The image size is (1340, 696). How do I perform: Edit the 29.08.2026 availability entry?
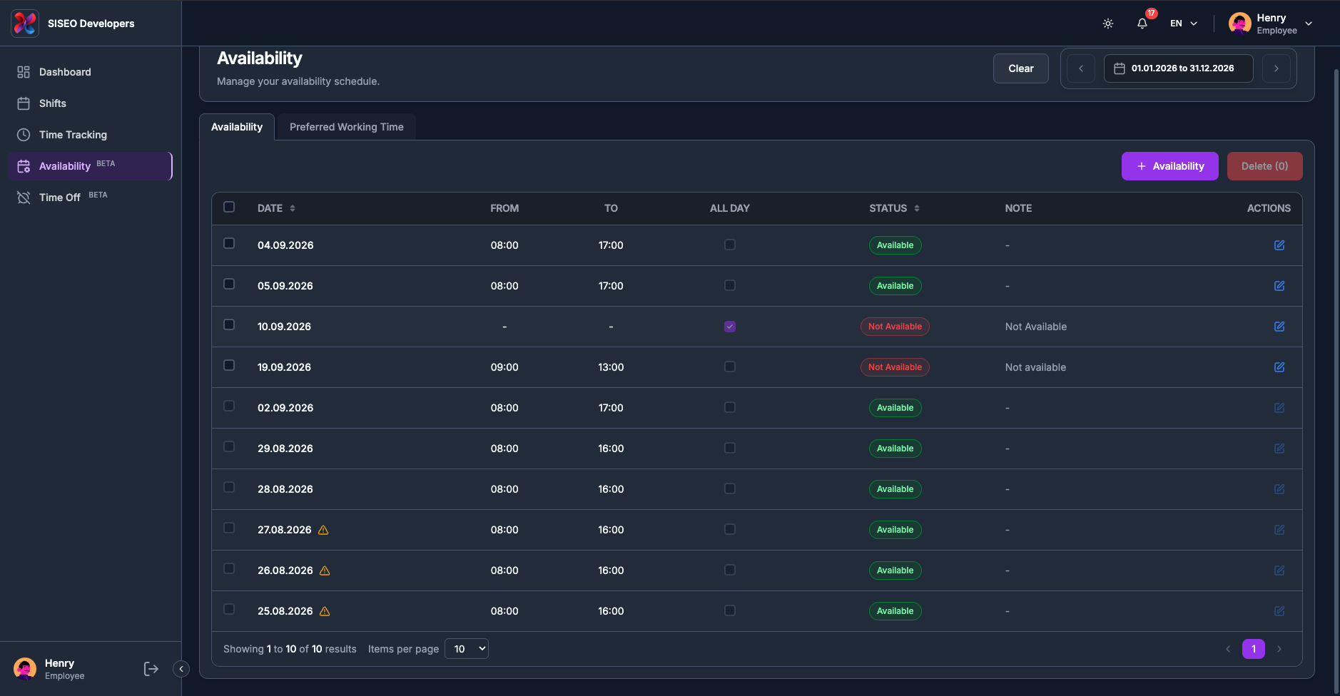click(x=1279, y=449)
